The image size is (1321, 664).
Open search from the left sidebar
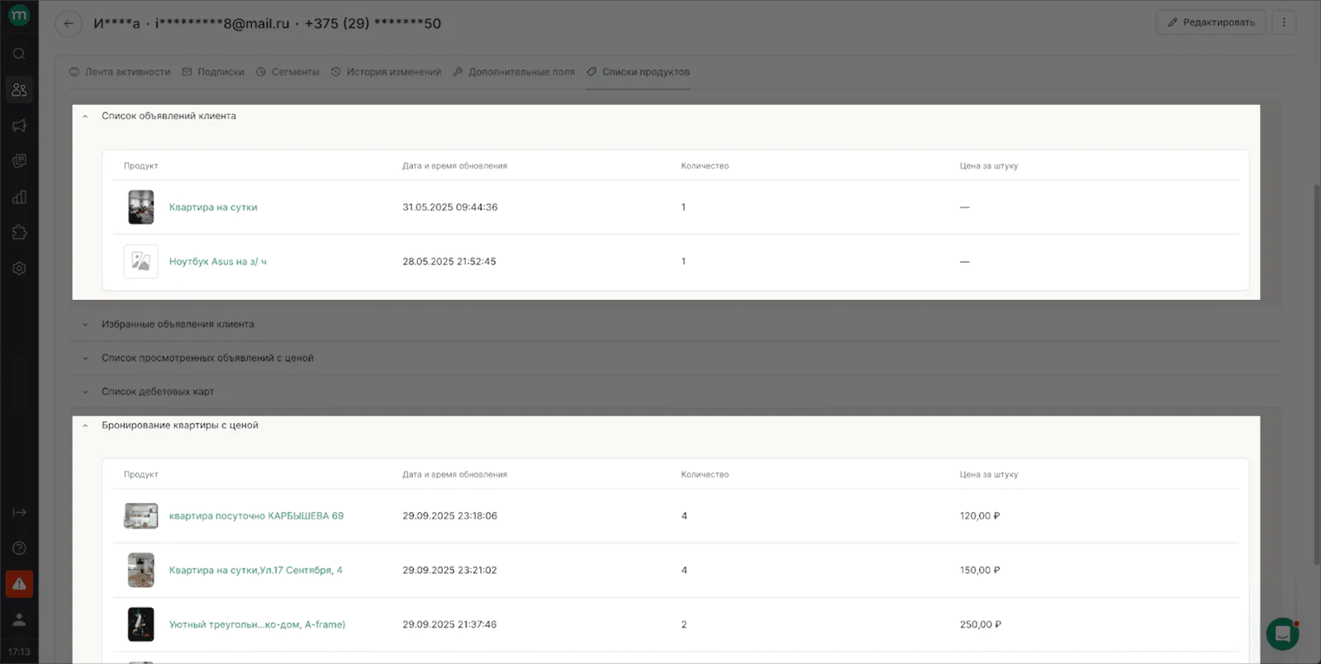tap(19, 55)
